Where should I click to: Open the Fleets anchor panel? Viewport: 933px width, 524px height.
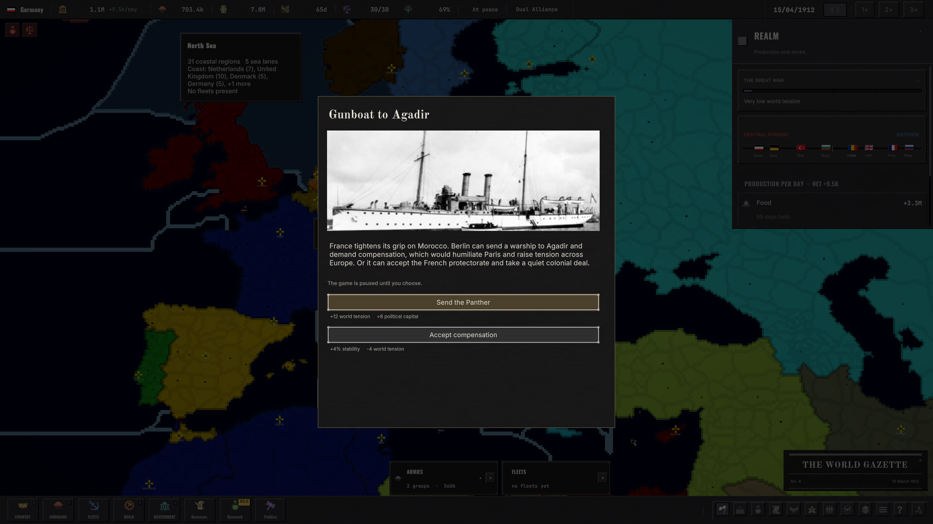(93, 510)
